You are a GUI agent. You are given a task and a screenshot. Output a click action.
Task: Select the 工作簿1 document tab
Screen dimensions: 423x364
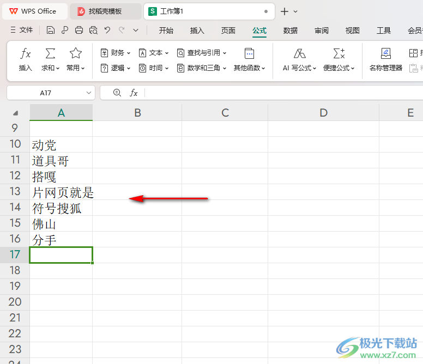point(209,11)
